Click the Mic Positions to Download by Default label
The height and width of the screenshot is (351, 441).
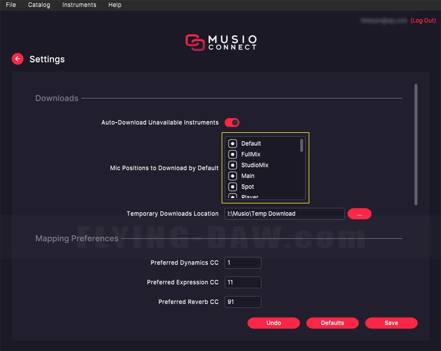164,168
